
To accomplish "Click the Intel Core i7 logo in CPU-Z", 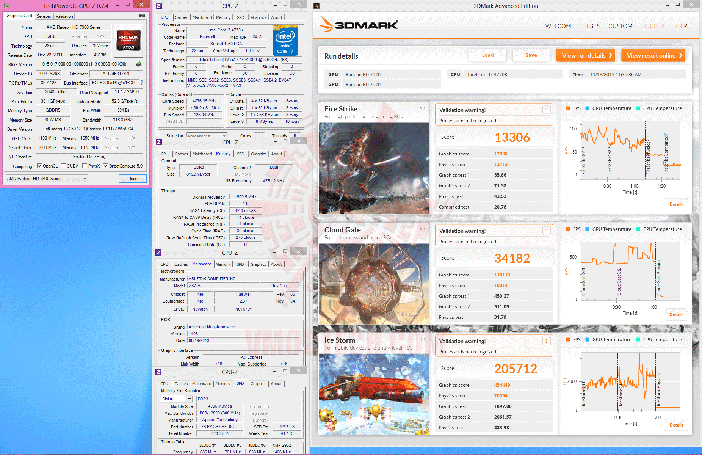I will pyautogui.click(x=285, y=40).
